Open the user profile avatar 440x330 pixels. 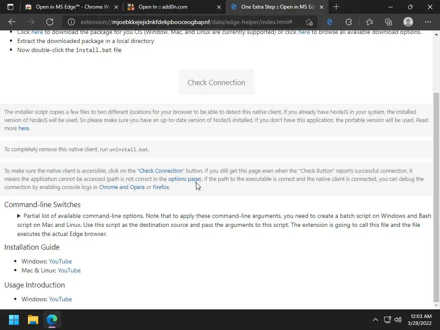pos(408,22)
